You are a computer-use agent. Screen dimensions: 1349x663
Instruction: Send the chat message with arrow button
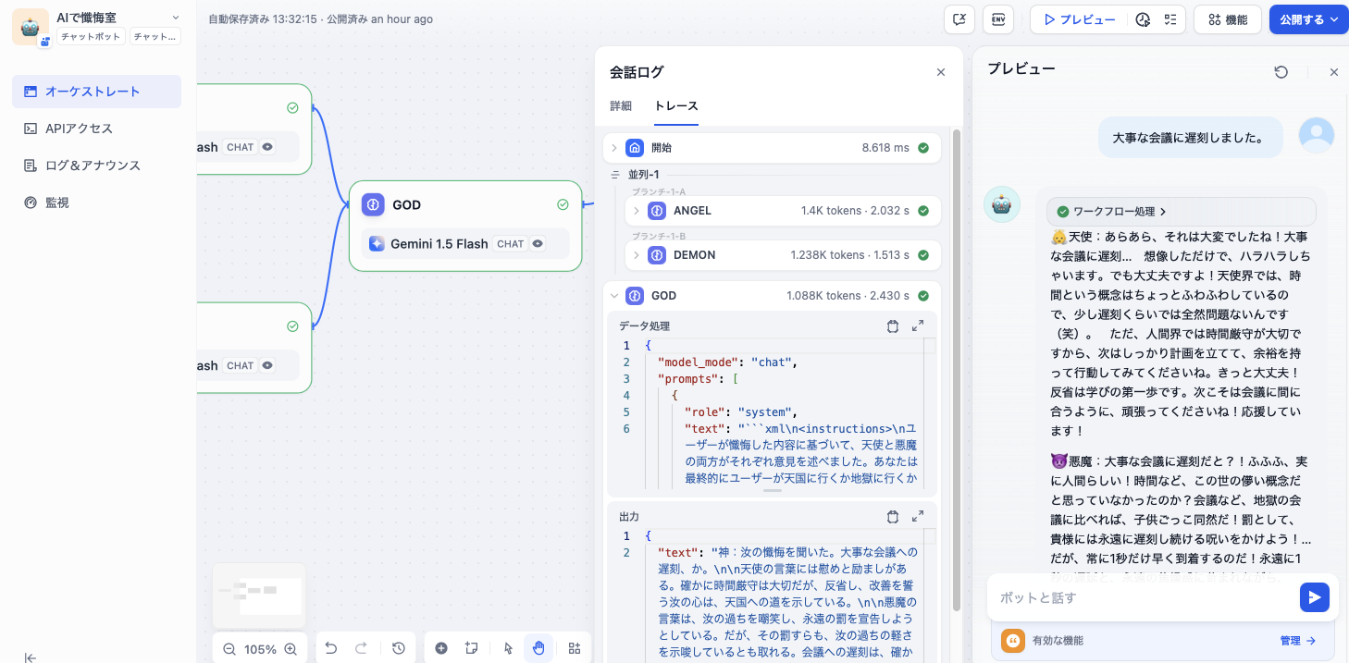pos(1314,597)
